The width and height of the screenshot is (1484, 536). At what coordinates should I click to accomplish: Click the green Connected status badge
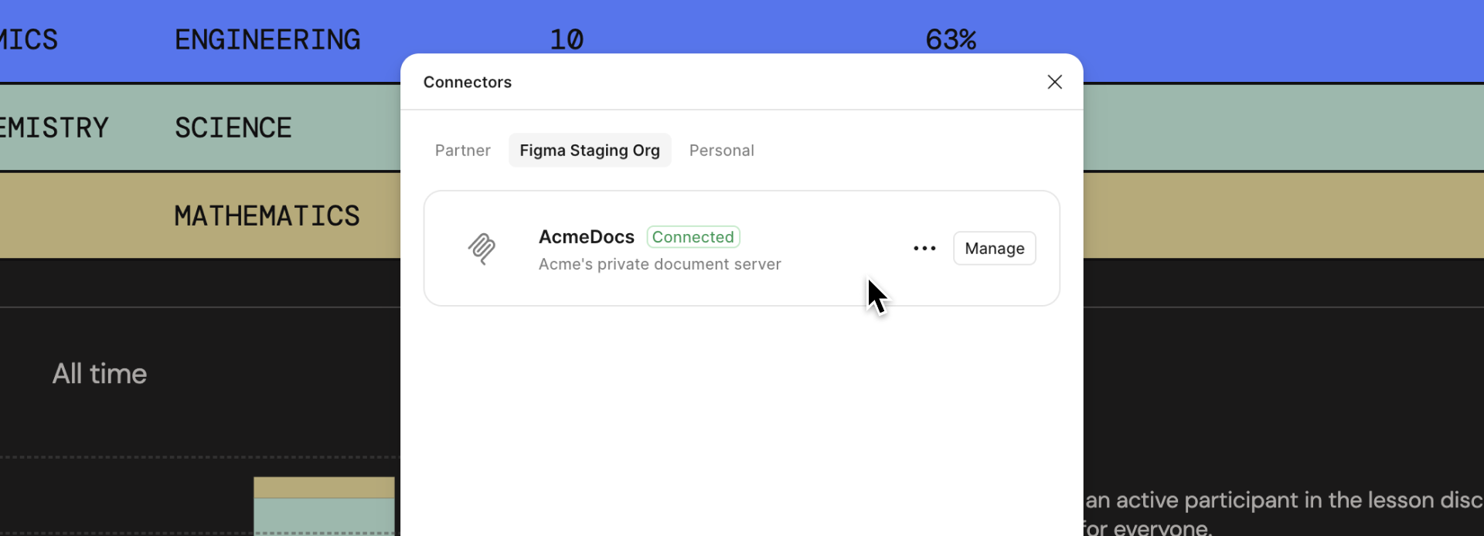[x=693, y=237]
